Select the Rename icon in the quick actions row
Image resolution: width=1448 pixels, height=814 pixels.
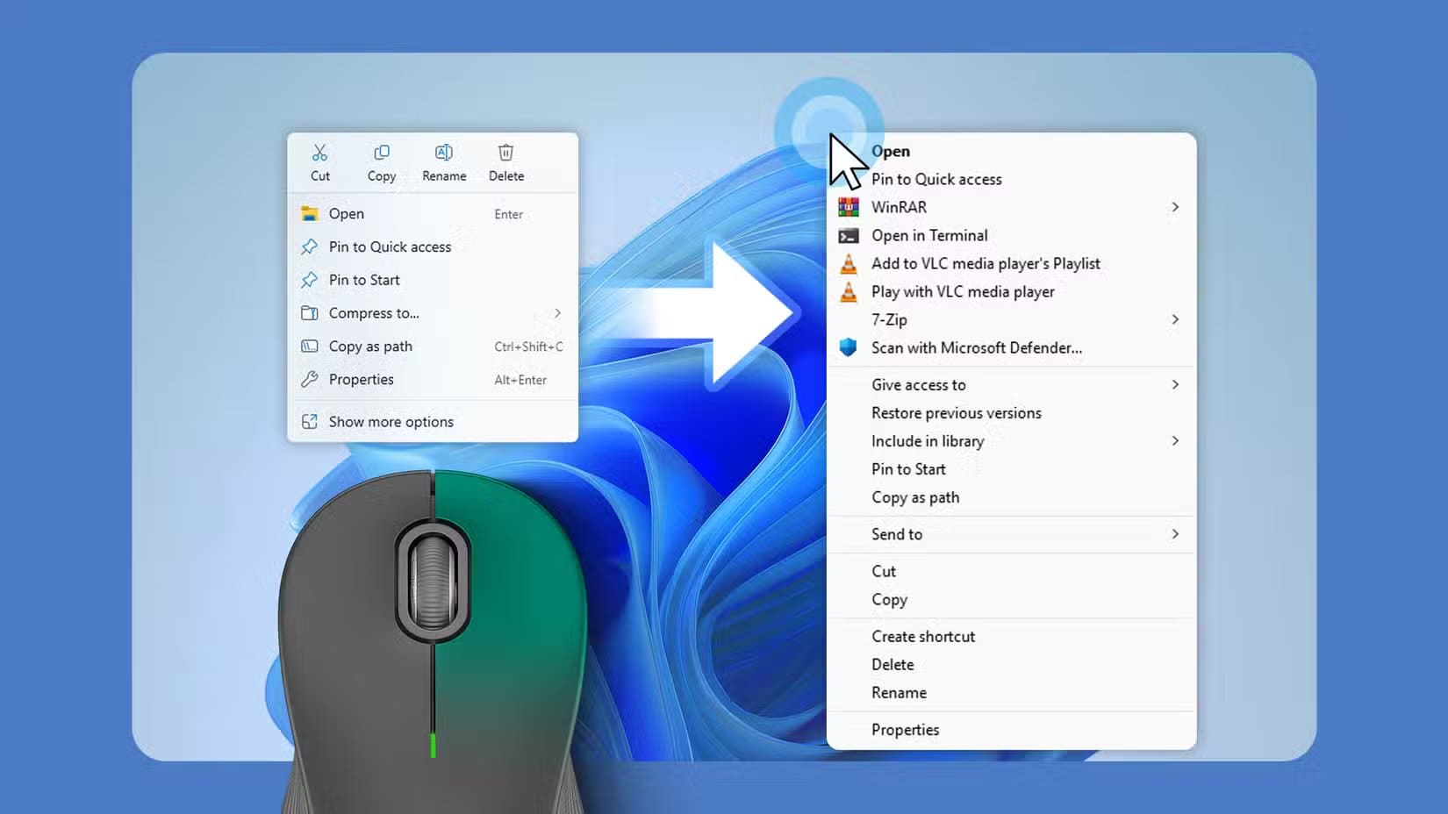pos(444,152)
